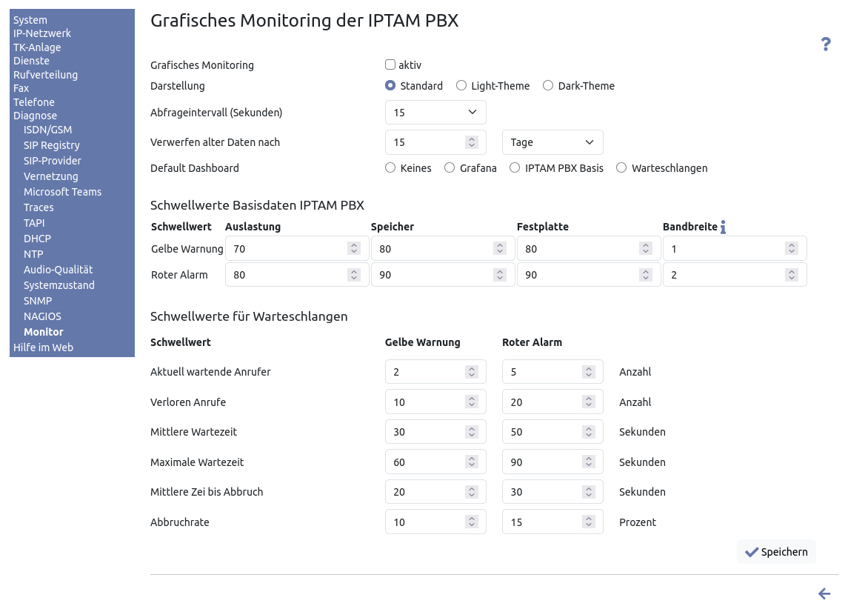Screen dimensions: 848x609
Task: Click stepper on Roter Alarm Festplatte field
Action: (646, 275)
